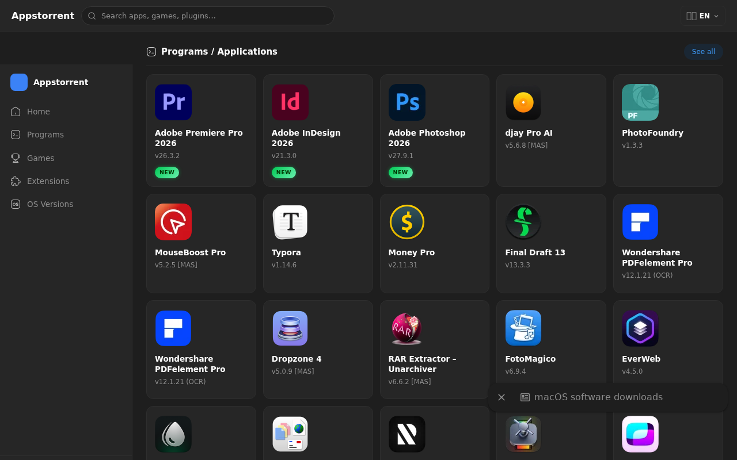This screenshot has height=460, width=737.
Task: Click the RAR Extractor – Unarchiver icon
Action: click(407, 328)
